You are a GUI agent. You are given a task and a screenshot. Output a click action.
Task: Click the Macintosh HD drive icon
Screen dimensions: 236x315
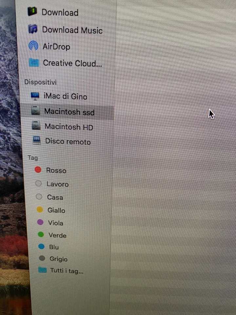tap(36, 126)
